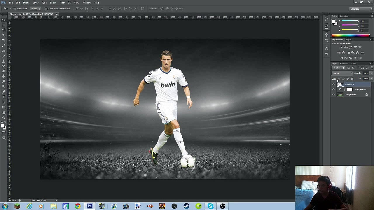374x210 pixels.
Task: Open the Normal blend mode dropdown
Action: pos(342,73)
